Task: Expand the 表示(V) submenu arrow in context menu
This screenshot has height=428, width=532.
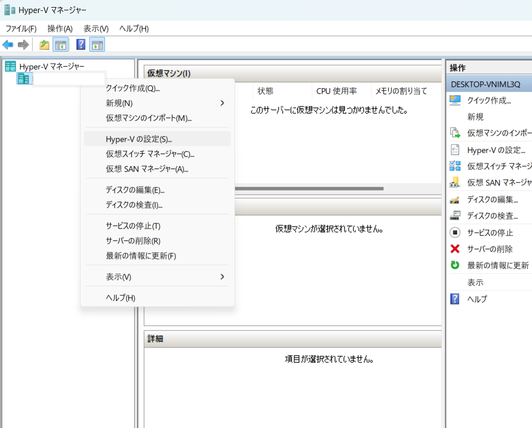Action: coord(222,277)
